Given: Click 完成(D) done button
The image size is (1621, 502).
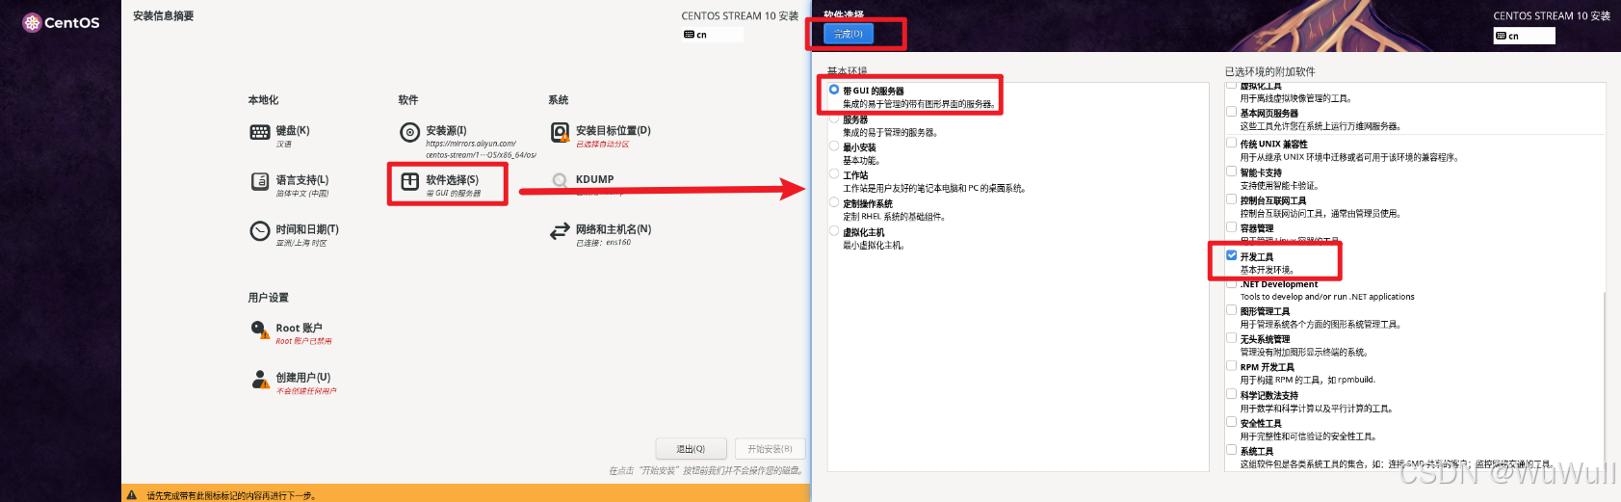Looking at the screenshot, I should [849, 34].
